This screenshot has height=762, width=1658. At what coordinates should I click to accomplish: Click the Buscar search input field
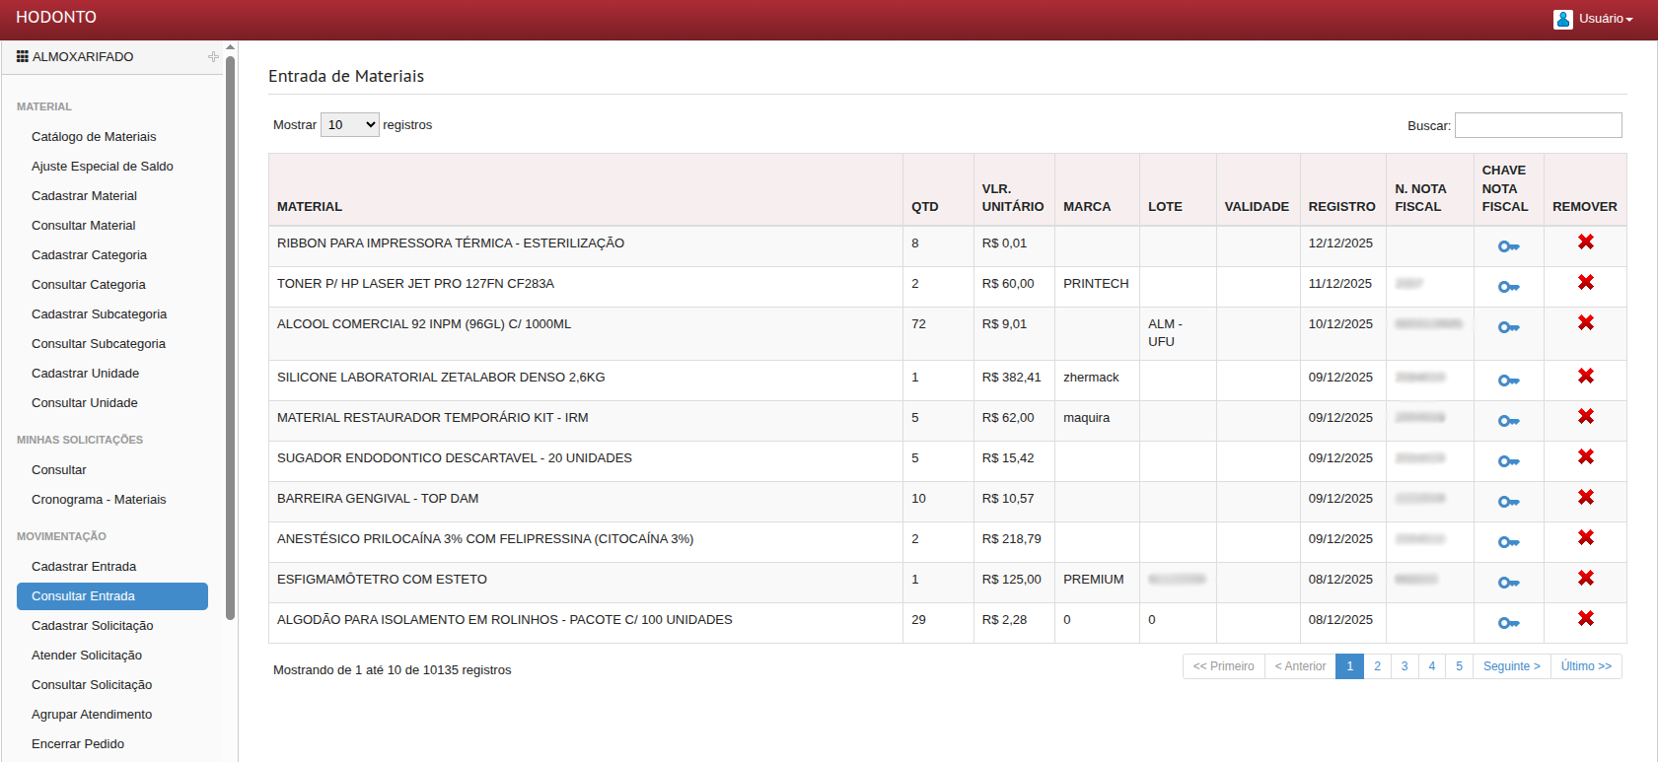1538,125
